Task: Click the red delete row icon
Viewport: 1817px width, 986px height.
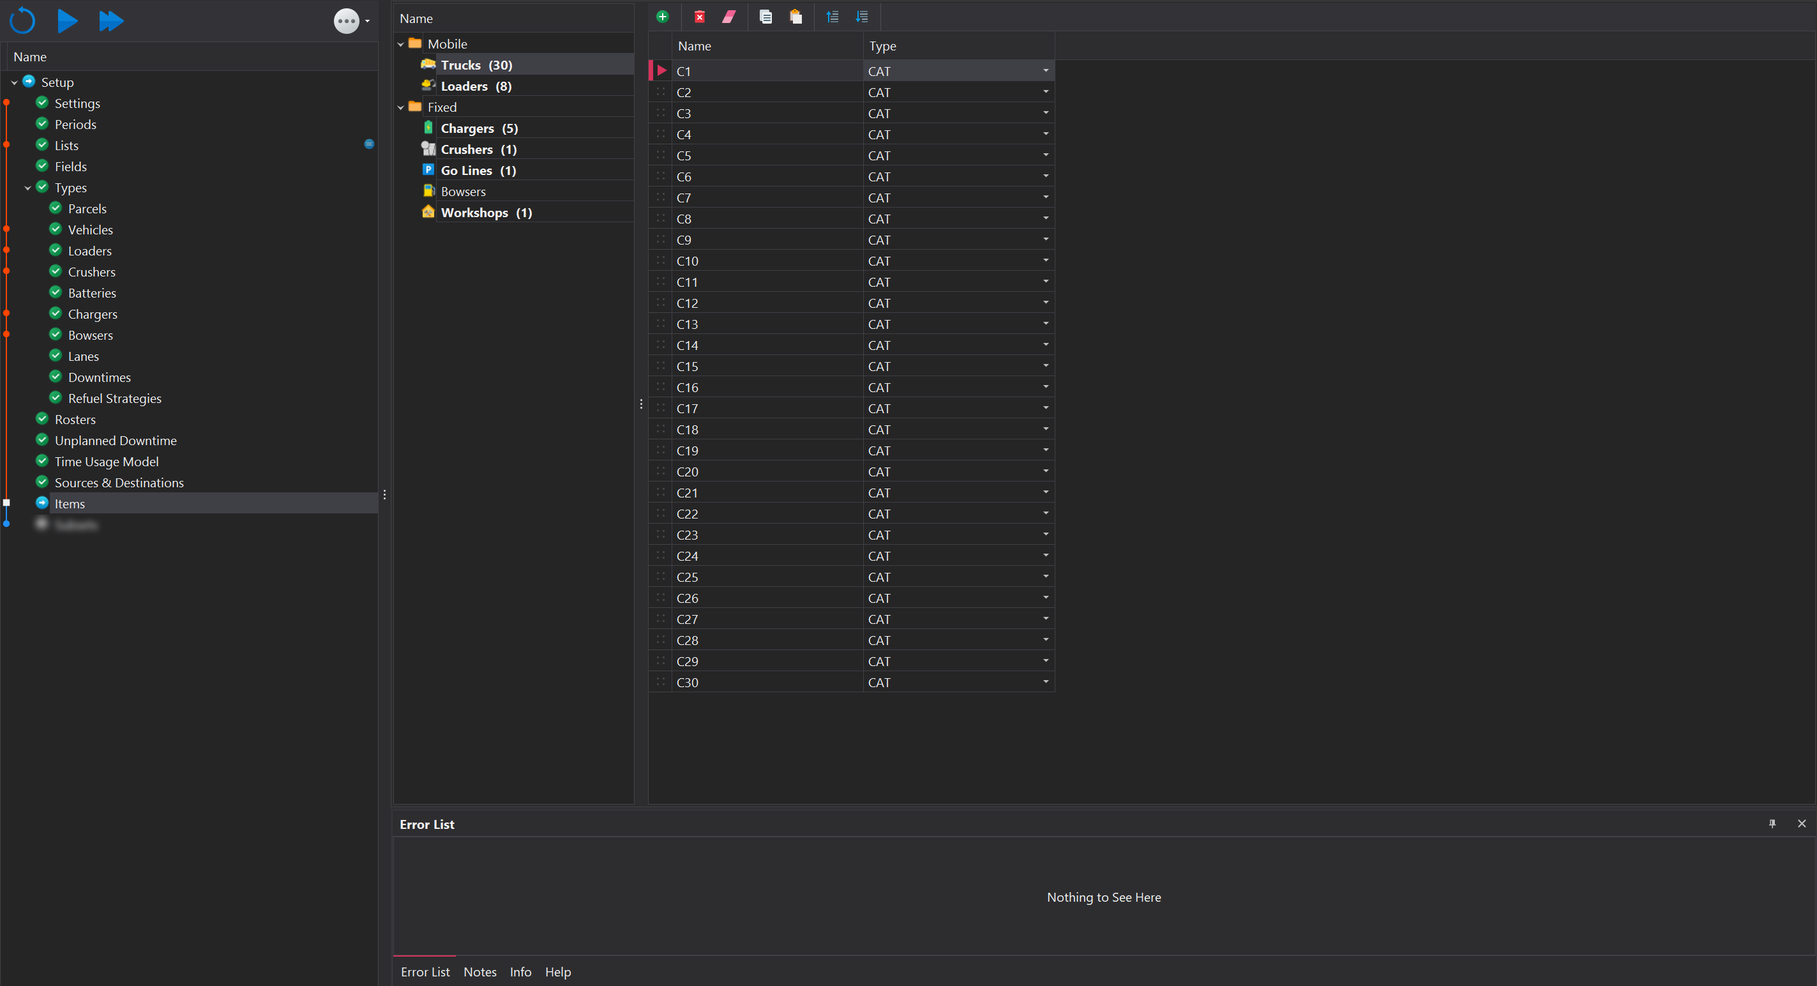Action: [x=699, y=17]
